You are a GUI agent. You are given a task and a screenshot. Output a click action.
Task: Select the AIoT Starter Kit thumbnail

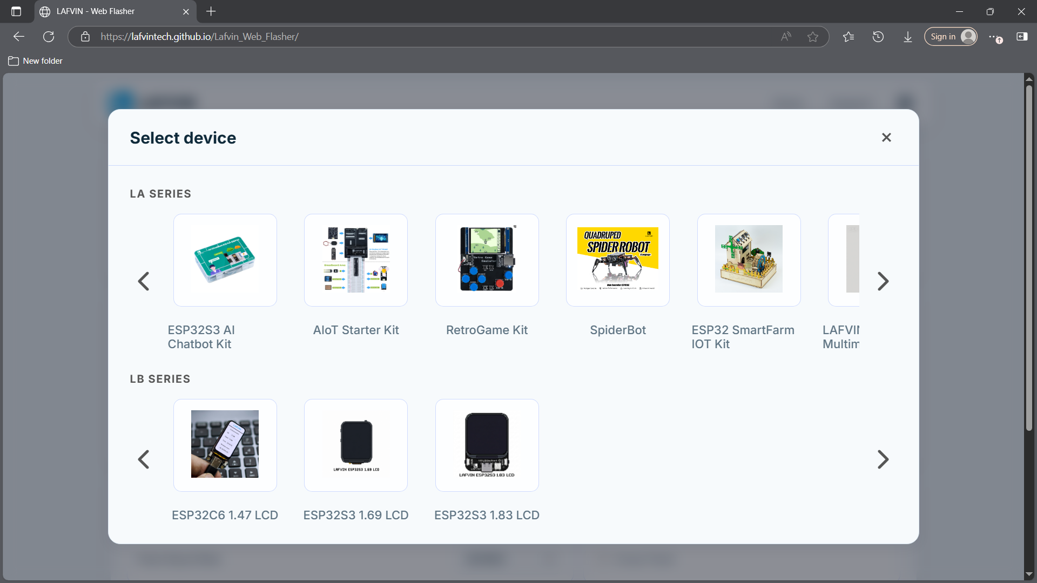click(x=356, y=260)
